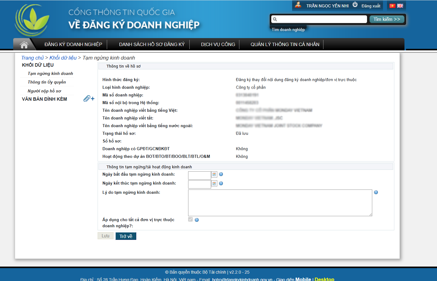Click the Tìm kiếm search button
This screenshot has width=437, height=281.
pos(387,19)
